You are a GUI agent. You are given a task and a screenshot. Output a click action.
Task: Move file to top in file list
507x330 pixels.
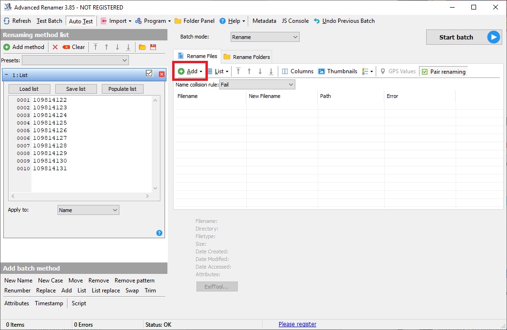(238, 71)
